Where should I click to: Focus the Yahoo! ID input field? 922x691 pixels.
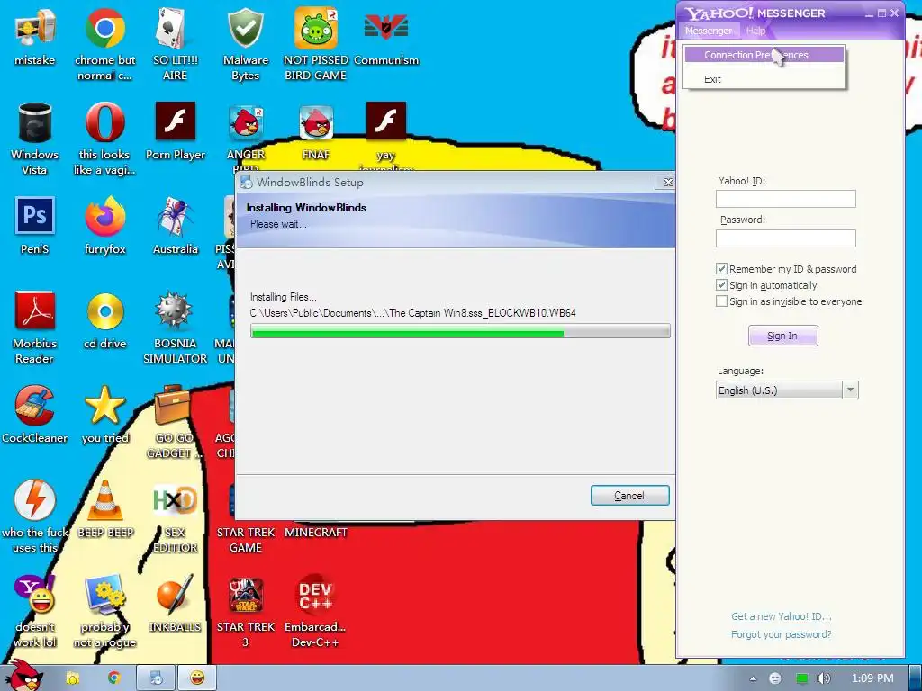[785, 199]
